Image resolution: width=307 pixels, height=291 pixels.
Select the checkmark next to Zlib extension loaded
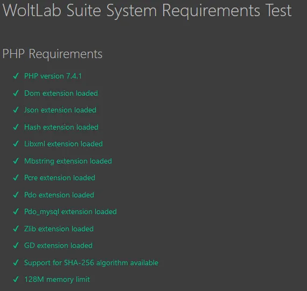pyautogui.click(x=16, y=229)
